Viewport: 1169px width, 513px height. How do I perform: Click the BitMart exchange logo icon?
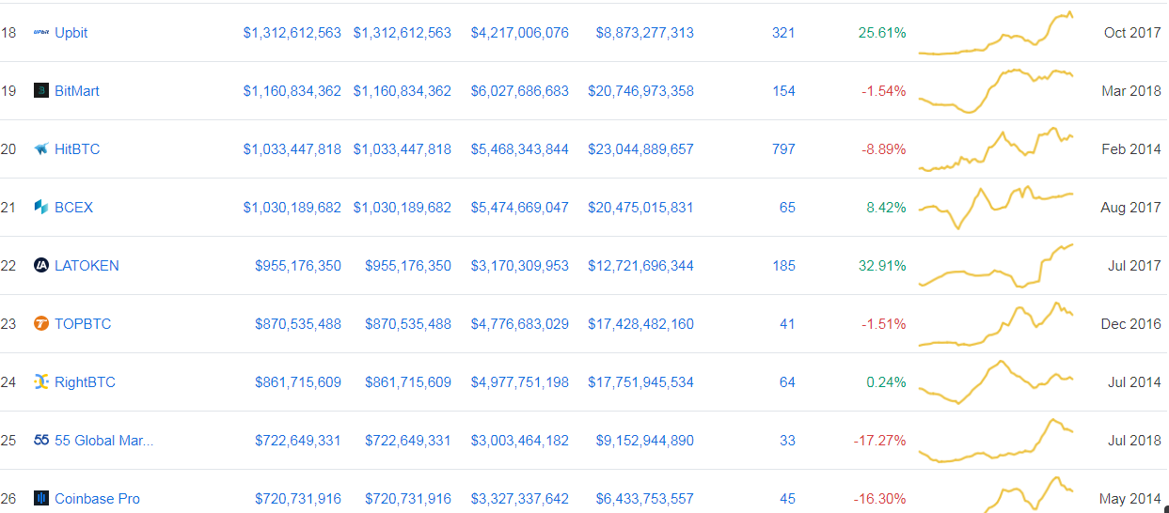[x=41, y=91]
